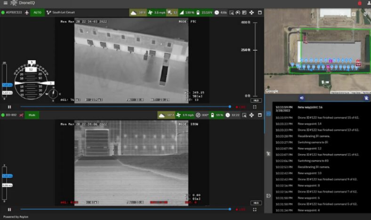The image size is (371, 220).
Task: Select the blue log tab icon in the sidebar
Action: point(268,114)
